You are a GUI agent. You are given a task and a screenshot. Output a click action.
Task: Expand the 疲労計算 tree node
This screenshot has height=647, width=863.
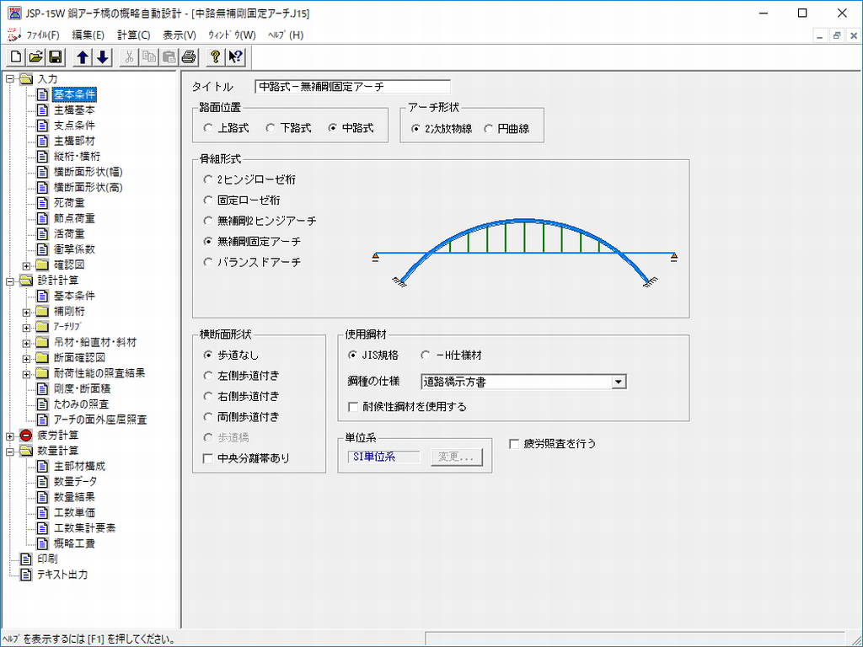click(x=10, y=436)
